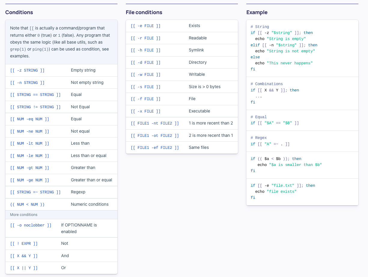Click the [[ NUM -lt NUM ]] code
368x277 pixels.
coord(30,143)
